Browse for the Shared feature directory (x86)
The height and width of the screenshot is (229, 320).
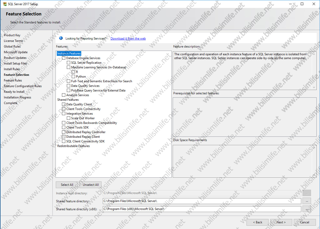click(307, 209)
